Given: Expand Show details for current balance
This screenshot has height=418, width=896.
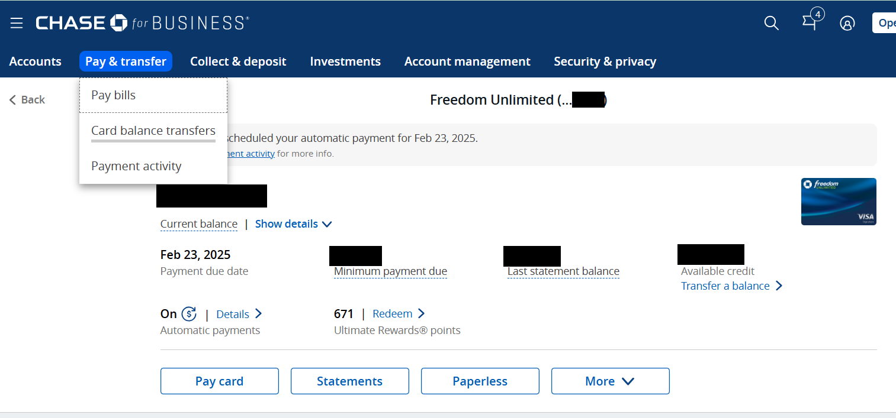Looking at the screenshot, I should [x=293, y=224].
